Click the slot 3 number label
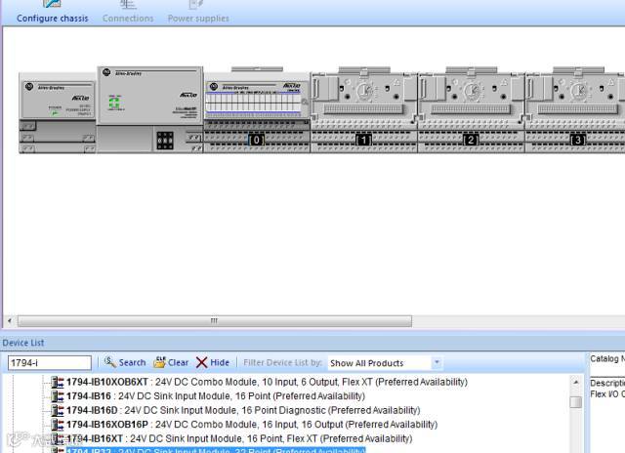 [578, 141]
